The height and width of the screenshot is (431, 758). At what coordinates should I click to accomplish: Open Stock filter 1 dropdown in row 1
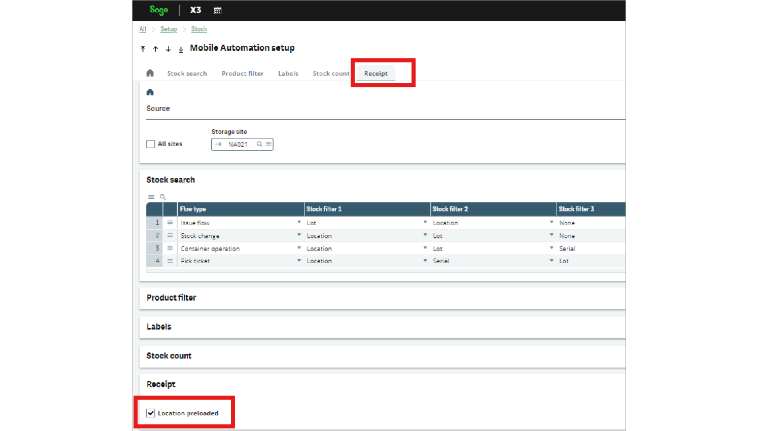(425, 222)
